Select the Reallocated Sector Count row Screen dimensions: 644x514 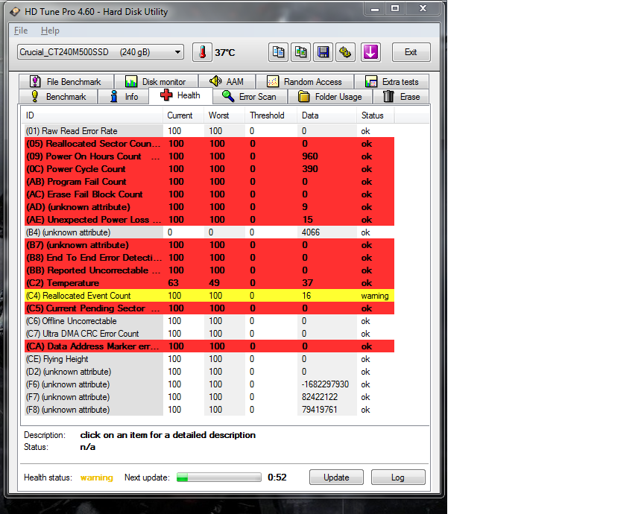(x=209, y=144)
